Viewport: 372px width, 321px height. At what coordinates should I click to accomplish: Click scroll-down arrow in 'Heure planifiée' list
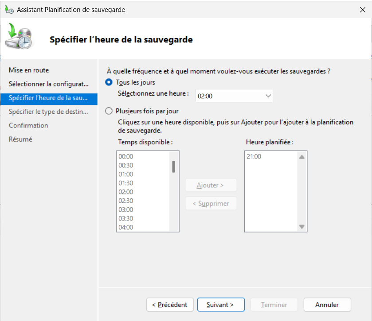click(302, 227)
